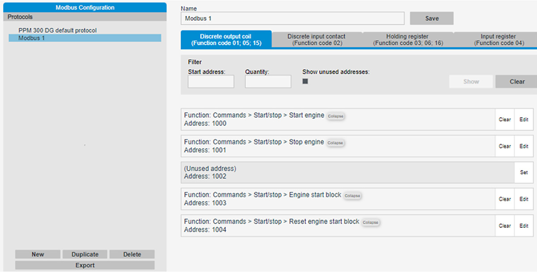Switch to the Discrete input contact tab
This screenshot has height=272, width=537.
(x=316, y=40)
